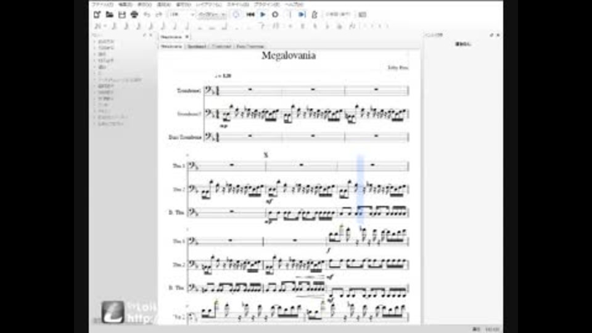Open the page view mode dropdown
Image resolution: width=592 pixels, height=333 pixels.
pos(213,15)
